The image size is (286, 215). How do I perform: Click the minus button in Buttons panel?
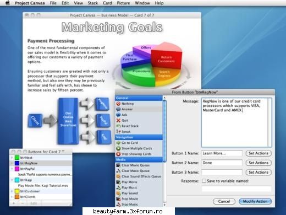tap(23, 203)
